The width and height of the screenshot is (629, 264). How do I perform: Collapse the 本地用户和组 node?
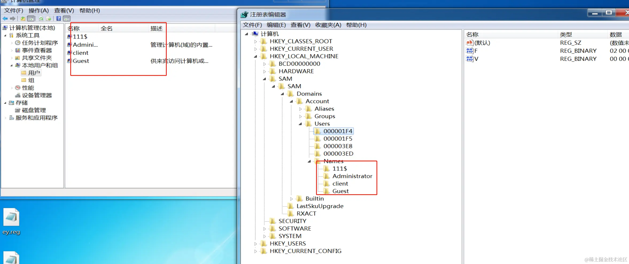tap(11, 65)
